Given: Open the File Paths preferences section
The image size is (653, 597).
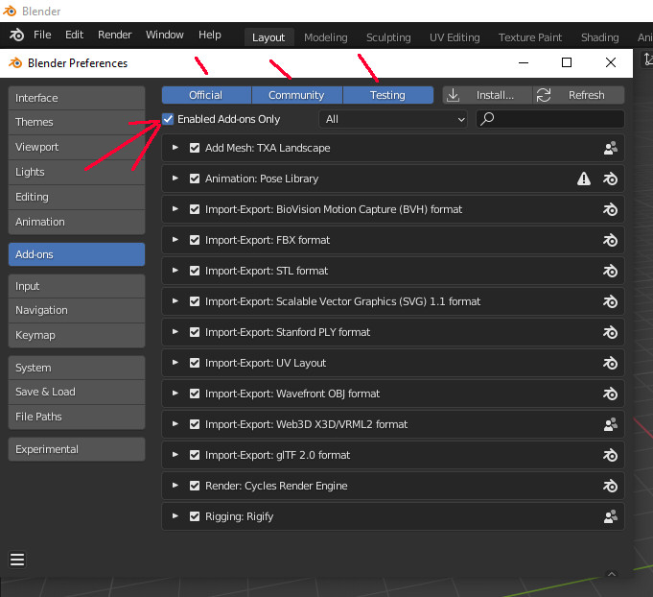Looking at the screenshot, I should click(77, 417).
